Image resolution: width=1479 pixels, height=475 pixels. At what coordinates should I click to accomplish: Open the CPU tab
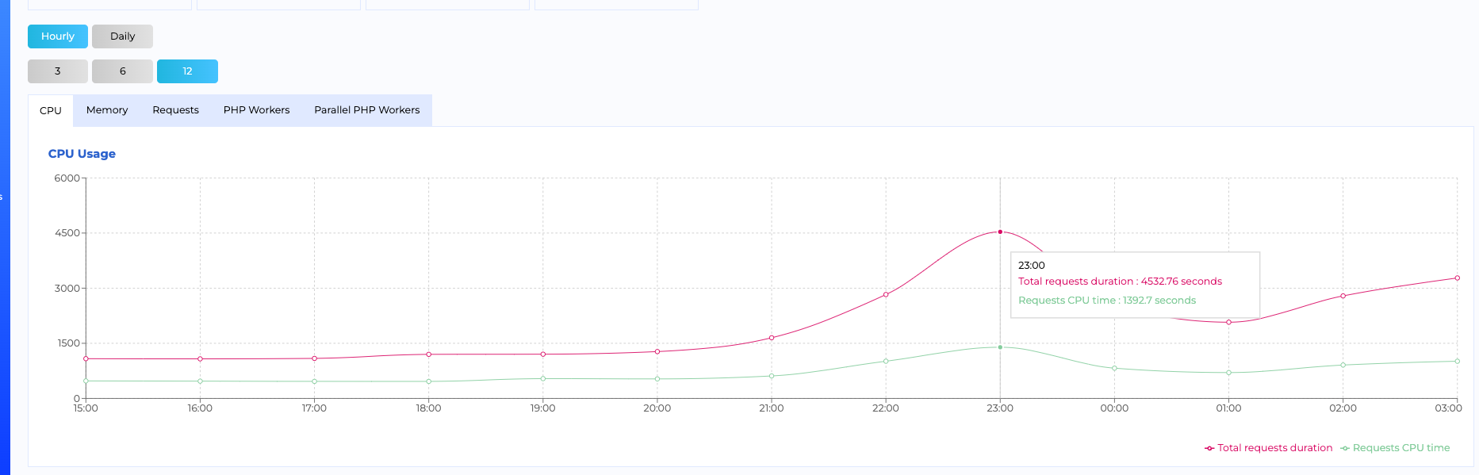[51, 111]
